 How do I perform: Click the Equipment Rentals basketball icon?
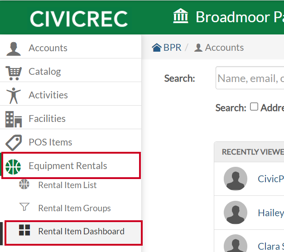(13, 167)
